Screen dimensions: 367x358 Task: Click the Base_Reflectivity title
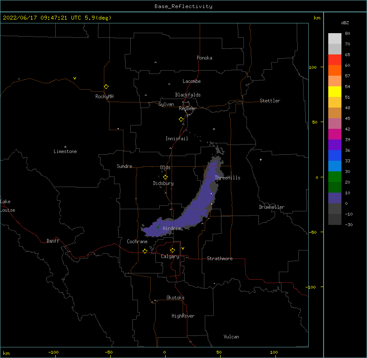pyautogui.click(x=183, y=6)
